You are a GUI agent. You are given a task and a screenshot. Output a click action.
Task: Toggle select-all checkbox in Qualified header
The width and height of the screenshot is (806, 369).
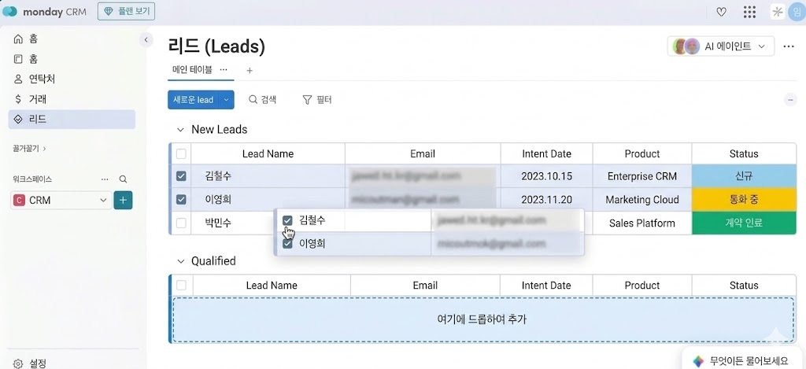(181, 286)
